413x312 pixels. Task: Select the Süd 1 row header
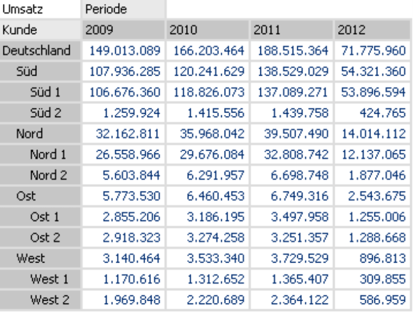coord(40,92)
